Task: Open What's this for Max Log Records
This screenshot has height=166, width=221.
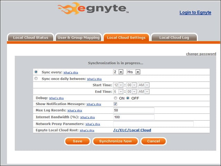Action: point(75,111)
